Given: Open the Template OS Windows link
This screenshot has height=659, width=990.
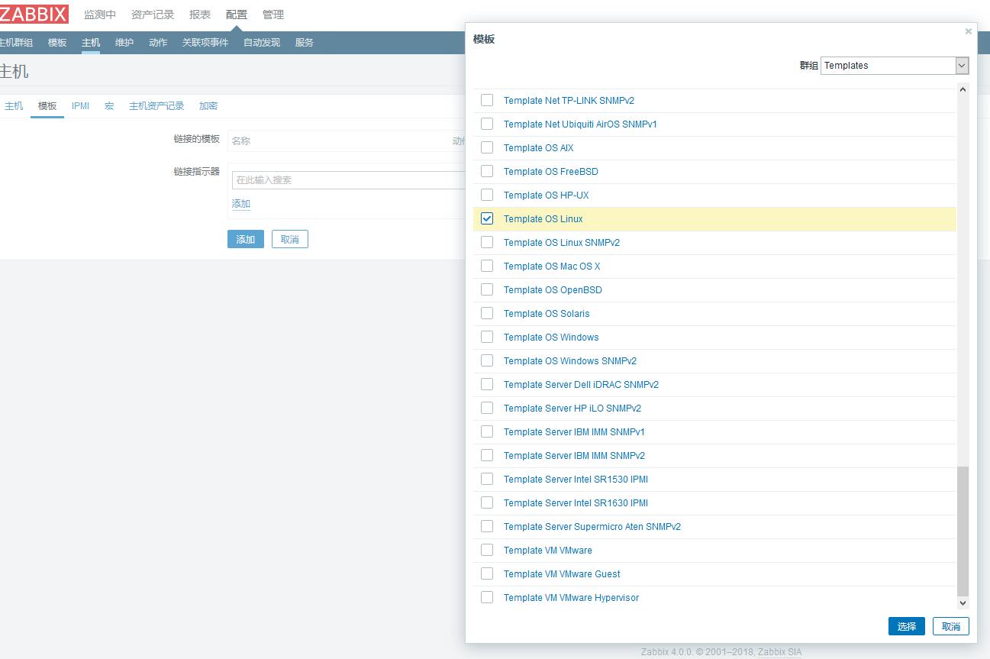Looking at the screenshot, I should [551, 338].
